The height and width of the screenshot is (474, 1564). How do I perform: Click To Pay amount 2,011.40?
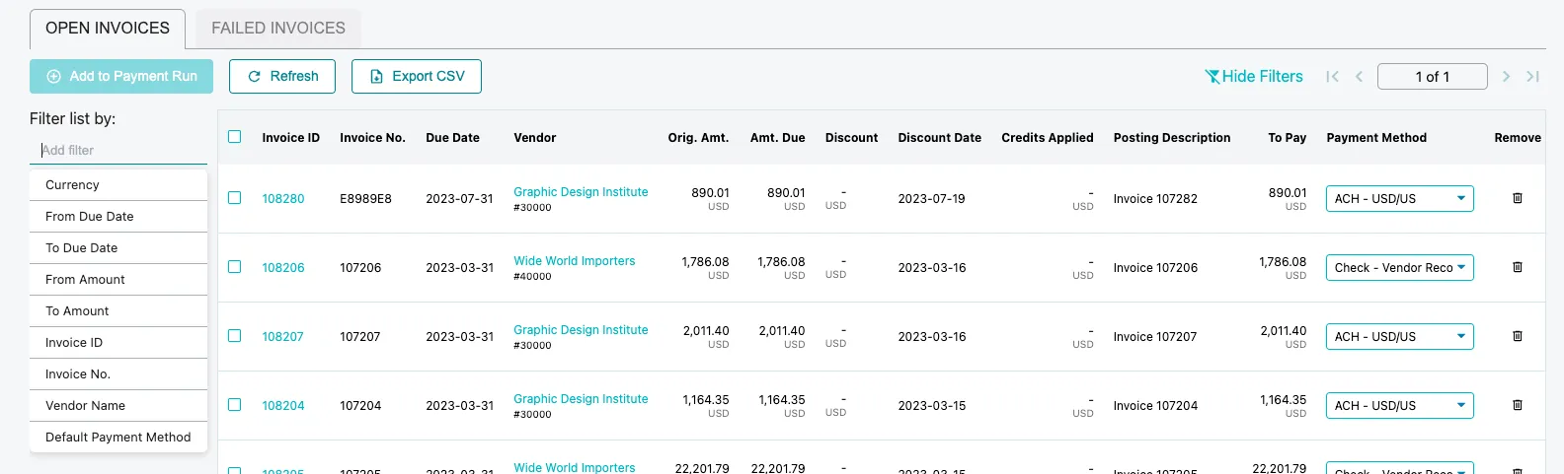point(1284,331)
